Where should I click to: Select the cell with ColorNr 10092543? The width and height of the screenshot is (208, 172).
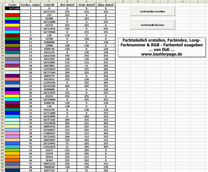49,126
